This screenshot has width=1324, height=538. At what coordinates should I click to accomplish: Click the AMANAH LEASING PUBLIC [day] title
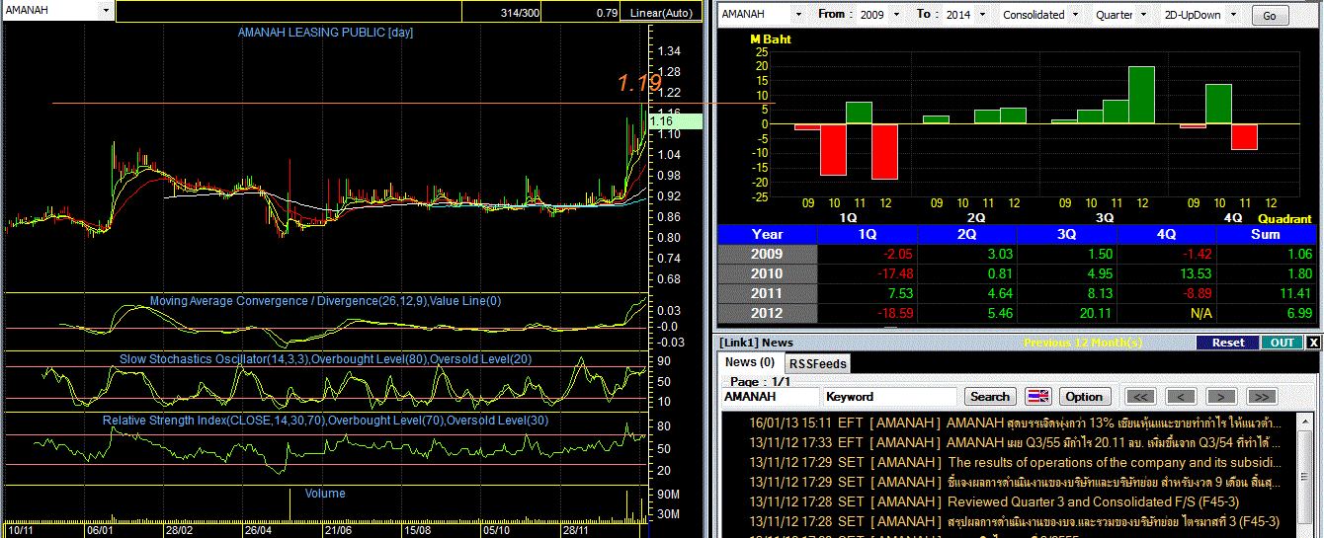point(325,33)
